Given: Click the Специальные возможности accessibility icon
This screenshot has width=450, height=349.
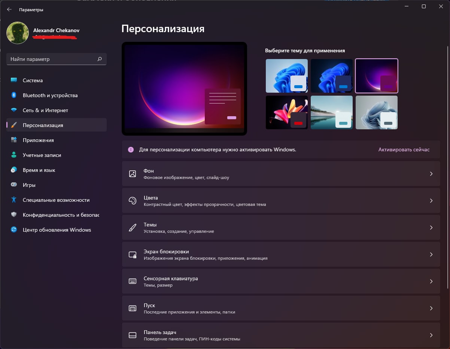Looking at the screenshot, I should (14, 200).
